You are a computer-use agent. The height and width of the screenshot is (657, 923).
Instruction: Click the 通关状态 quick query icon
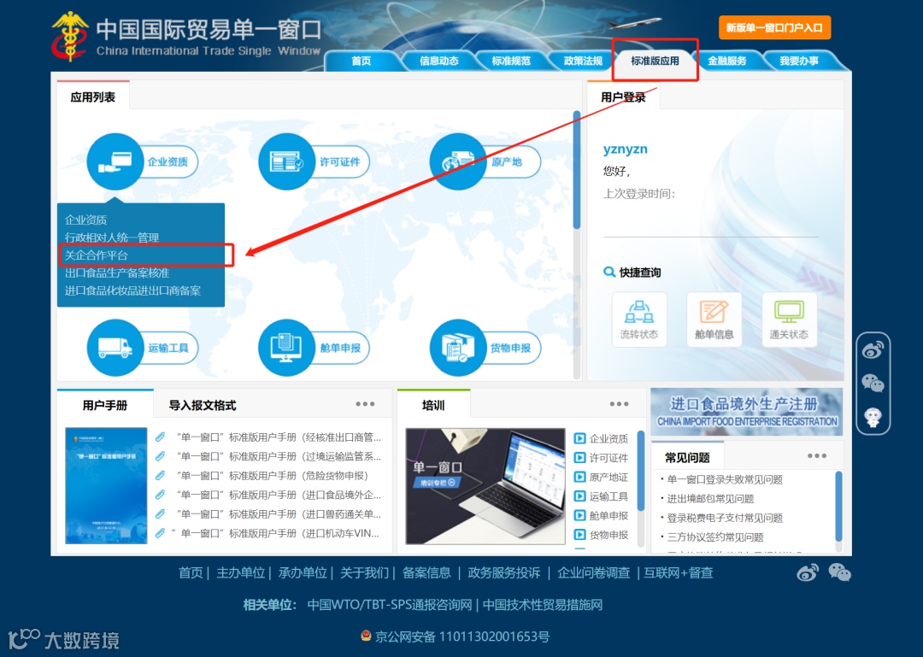click(789, 320)
